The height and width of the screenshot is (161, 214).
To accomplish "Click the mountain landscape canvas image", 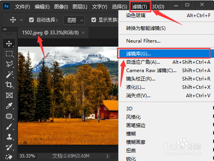I will point(68,96).
